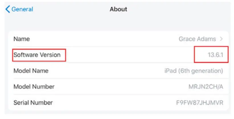Click the Model Name label
The image size is (234, 119).
pyautogui.click(x=31, y=71)
